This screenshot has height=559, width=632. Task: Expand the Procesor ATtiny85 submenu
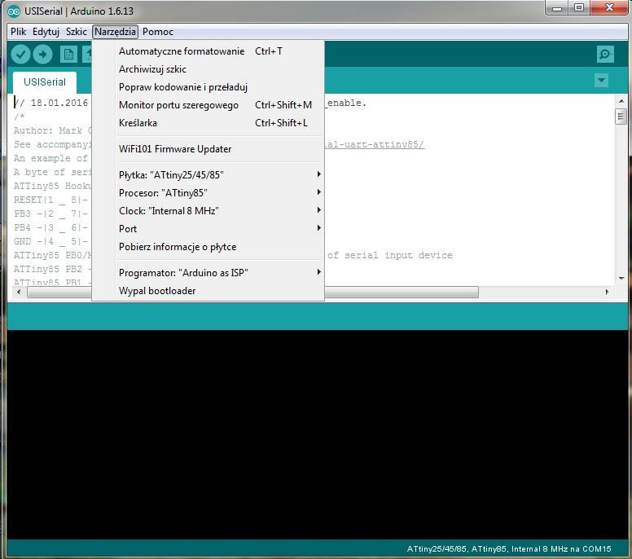tap(208, 193)
